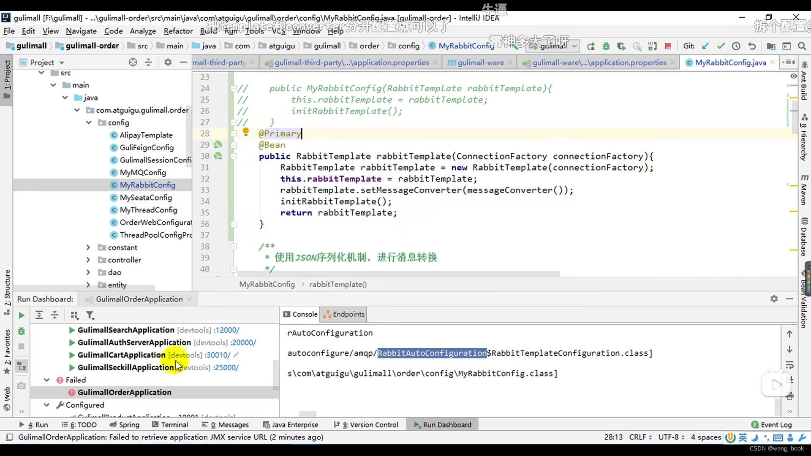Click the filter icon in Run Dashboard

90,316
